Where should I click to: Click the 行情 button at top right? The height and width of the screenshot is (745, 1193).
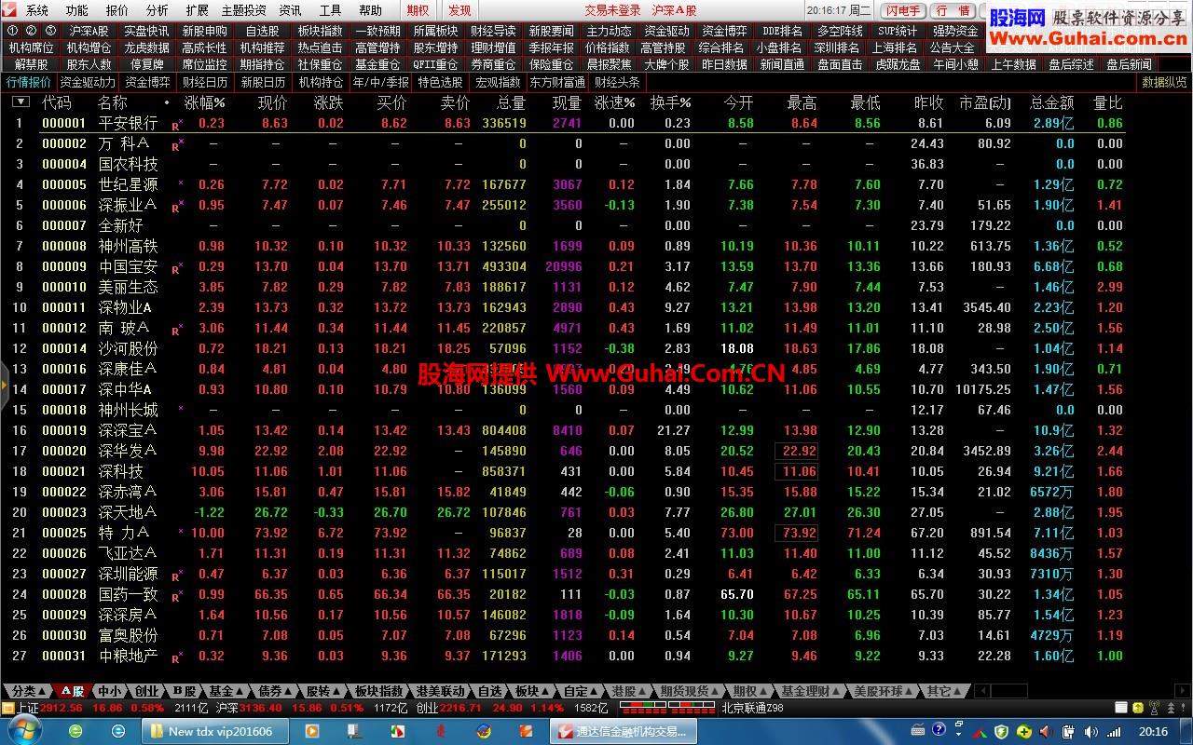pyautogui.click(x=953, y=10)
